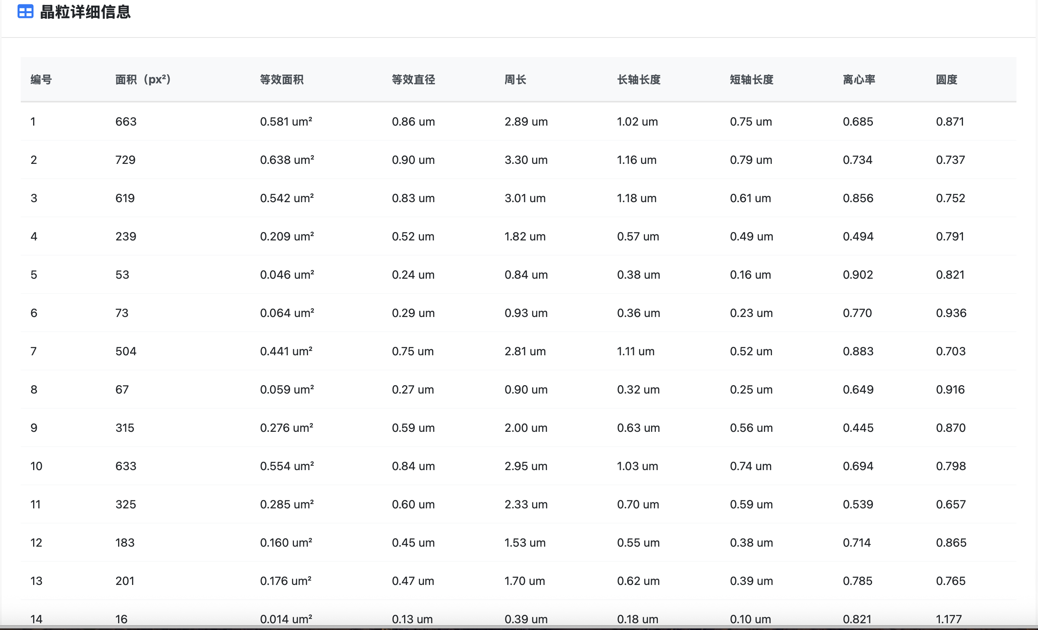
Task: Select the 周长 column header
Action: pos(515,80)
